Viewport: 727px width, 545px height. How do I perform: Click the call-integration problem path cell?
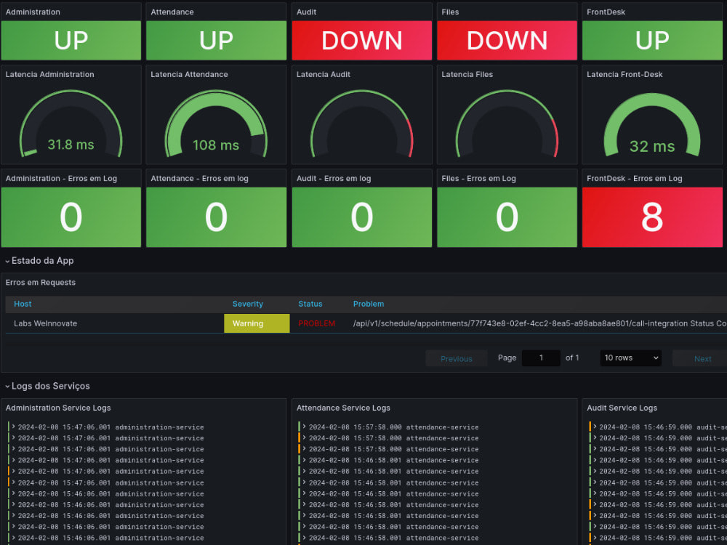[x=539, y=323]
